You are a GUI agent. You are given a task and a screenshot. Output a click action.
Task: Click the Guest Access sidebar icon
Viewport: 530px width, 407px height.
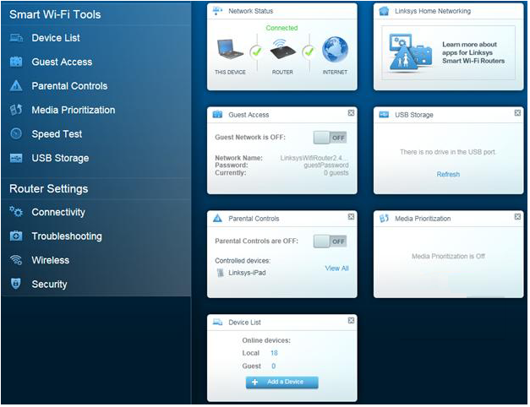click(16, 62)
